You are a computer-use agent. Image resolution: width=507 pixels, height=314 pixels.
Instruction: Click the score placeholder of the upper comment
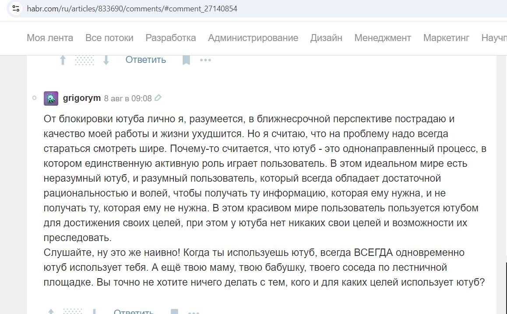84,60
